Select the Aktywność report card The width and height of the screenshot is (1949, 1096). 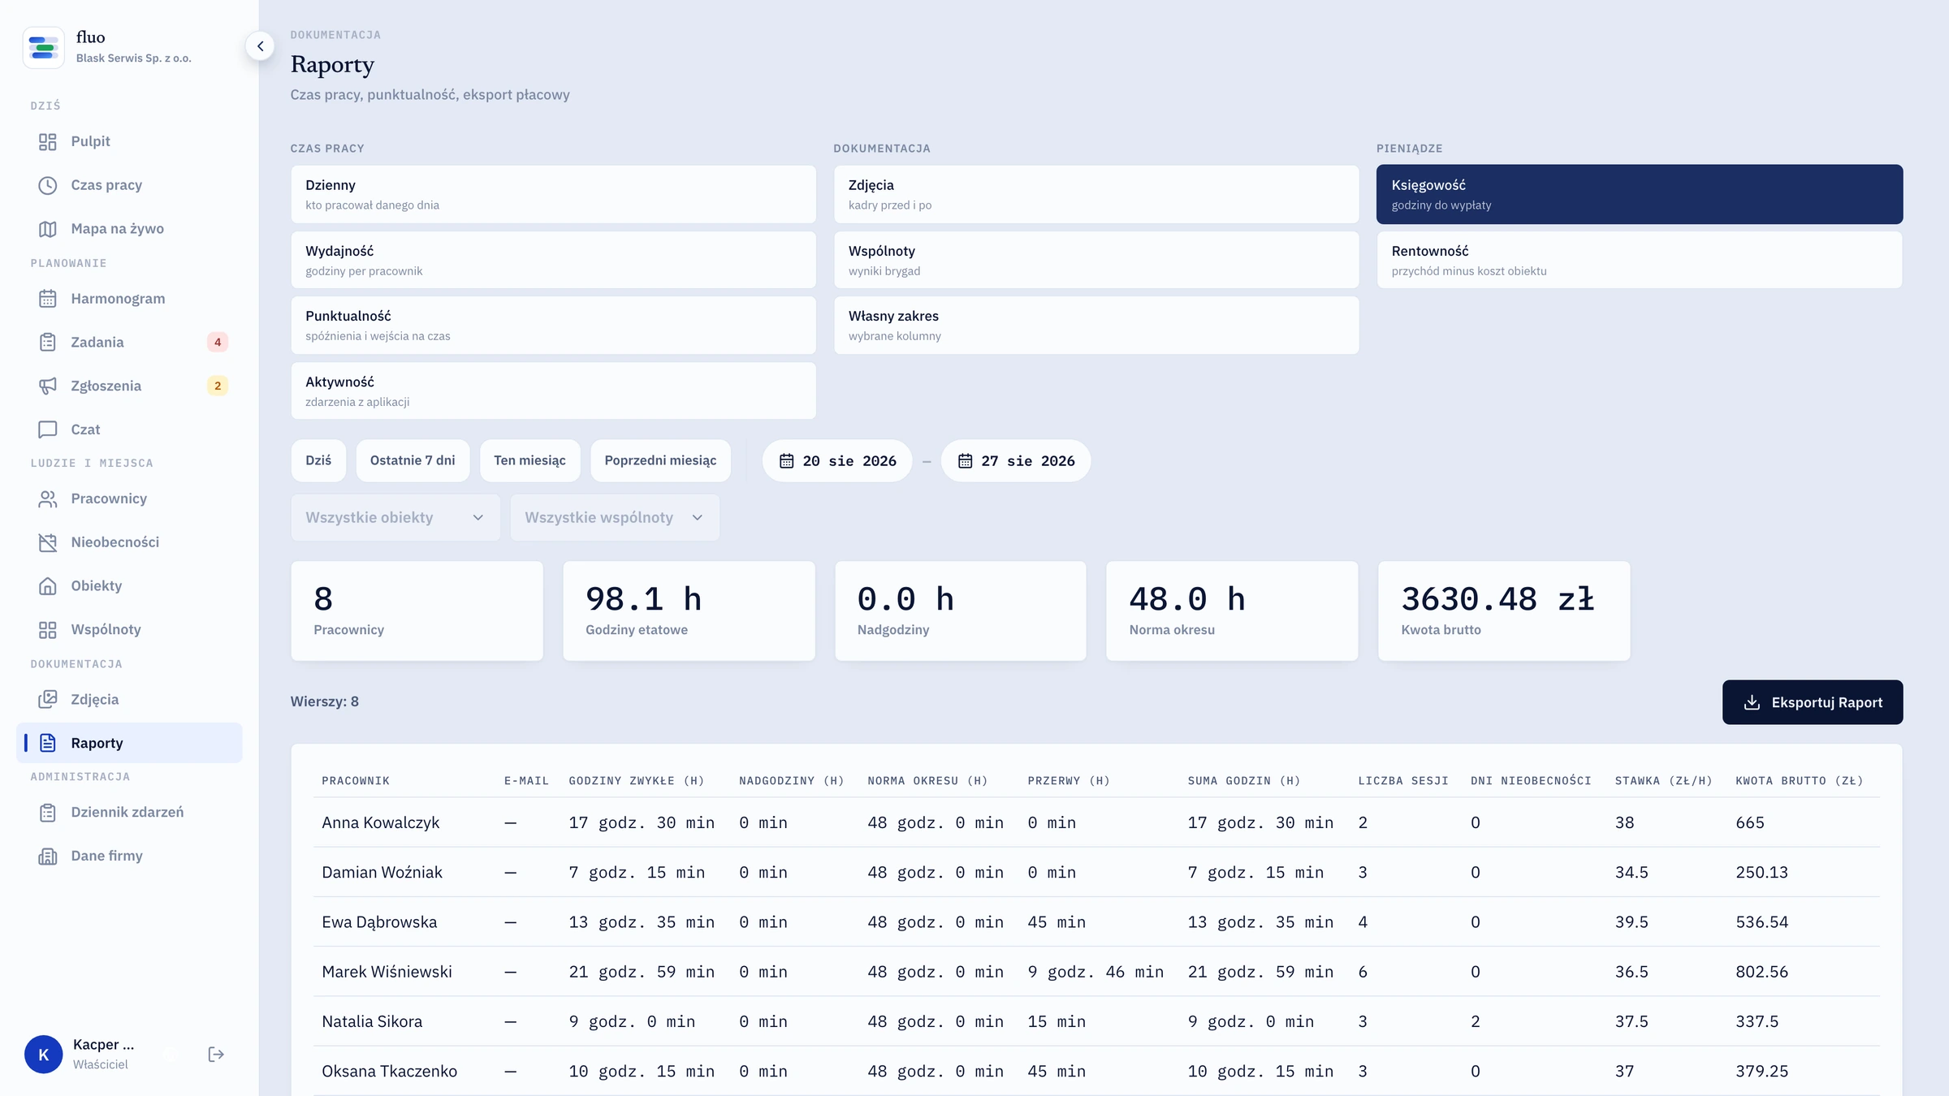[x=553, y=391]
